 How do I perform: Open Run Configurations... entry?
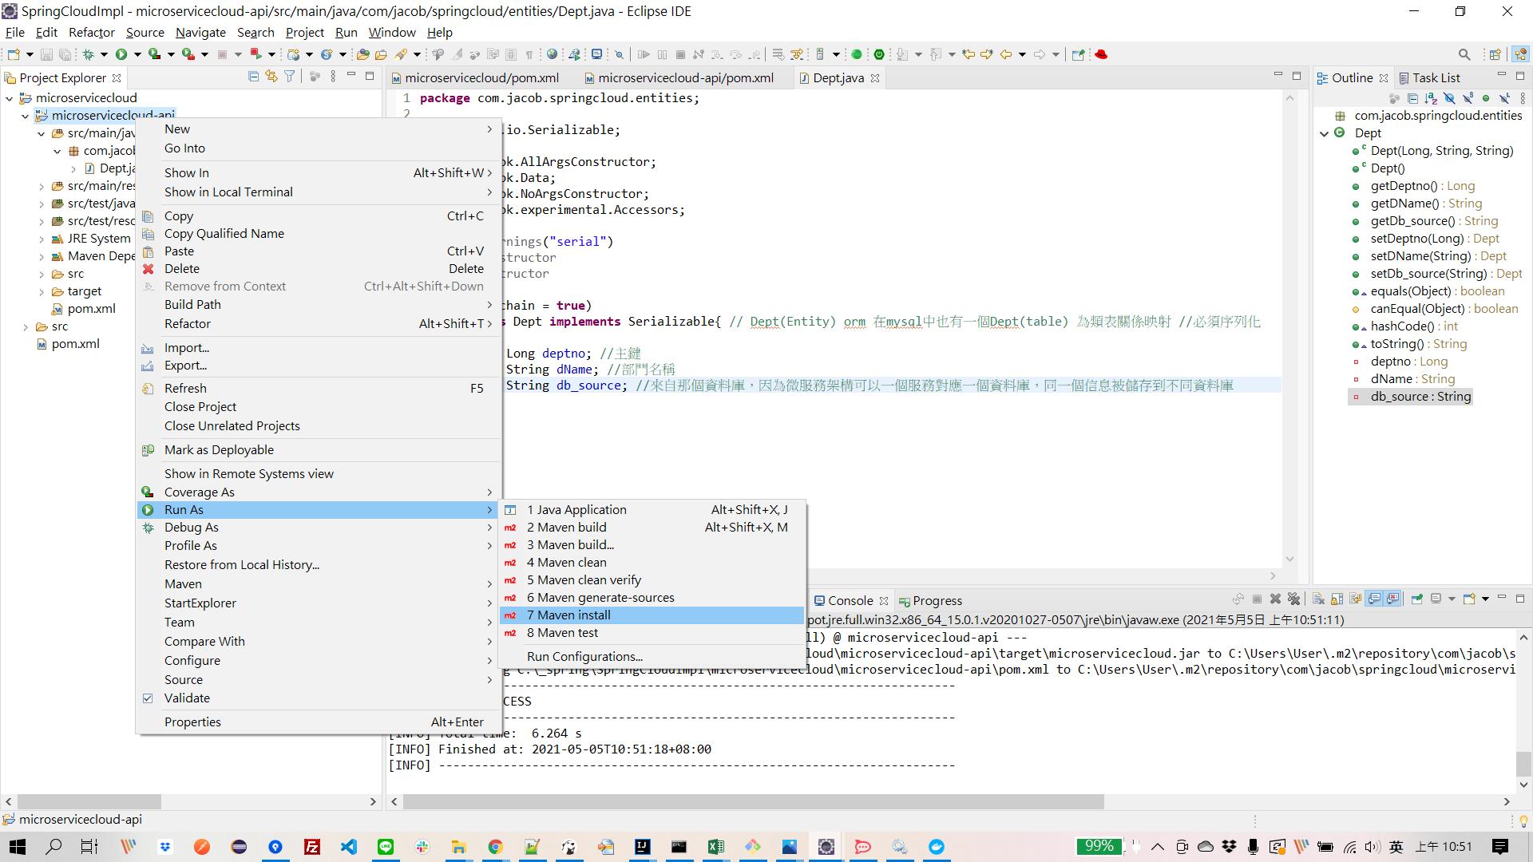point(651,656)
